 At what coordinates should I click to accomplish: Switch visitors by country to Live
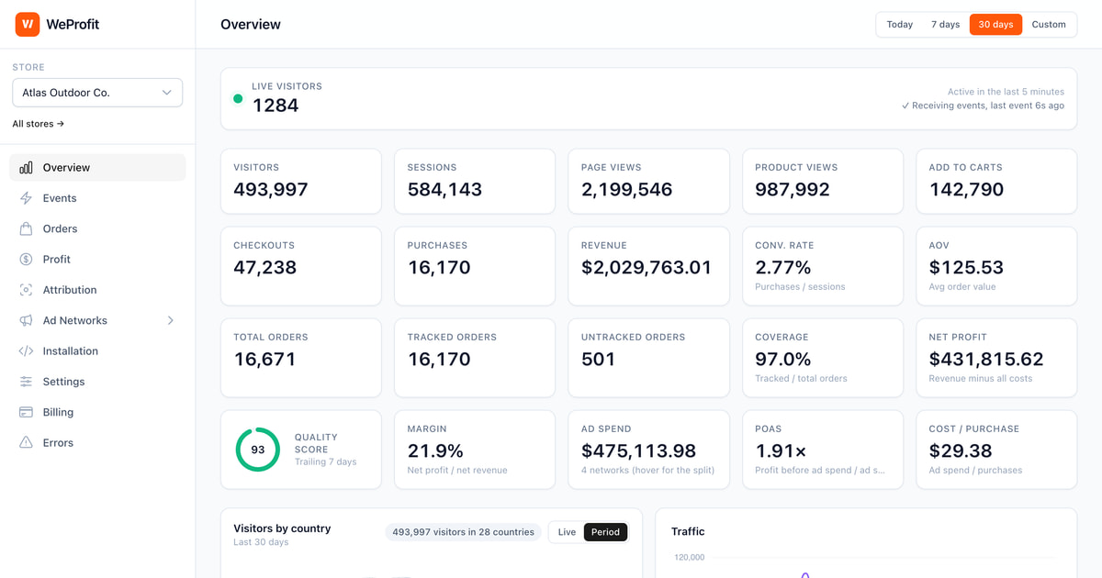(x=567, y=532)
